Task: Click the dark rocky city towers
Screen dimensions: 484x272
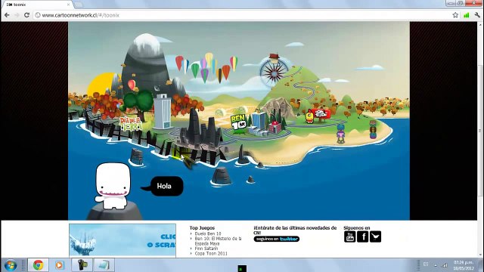Action: (x=200, y=128)
